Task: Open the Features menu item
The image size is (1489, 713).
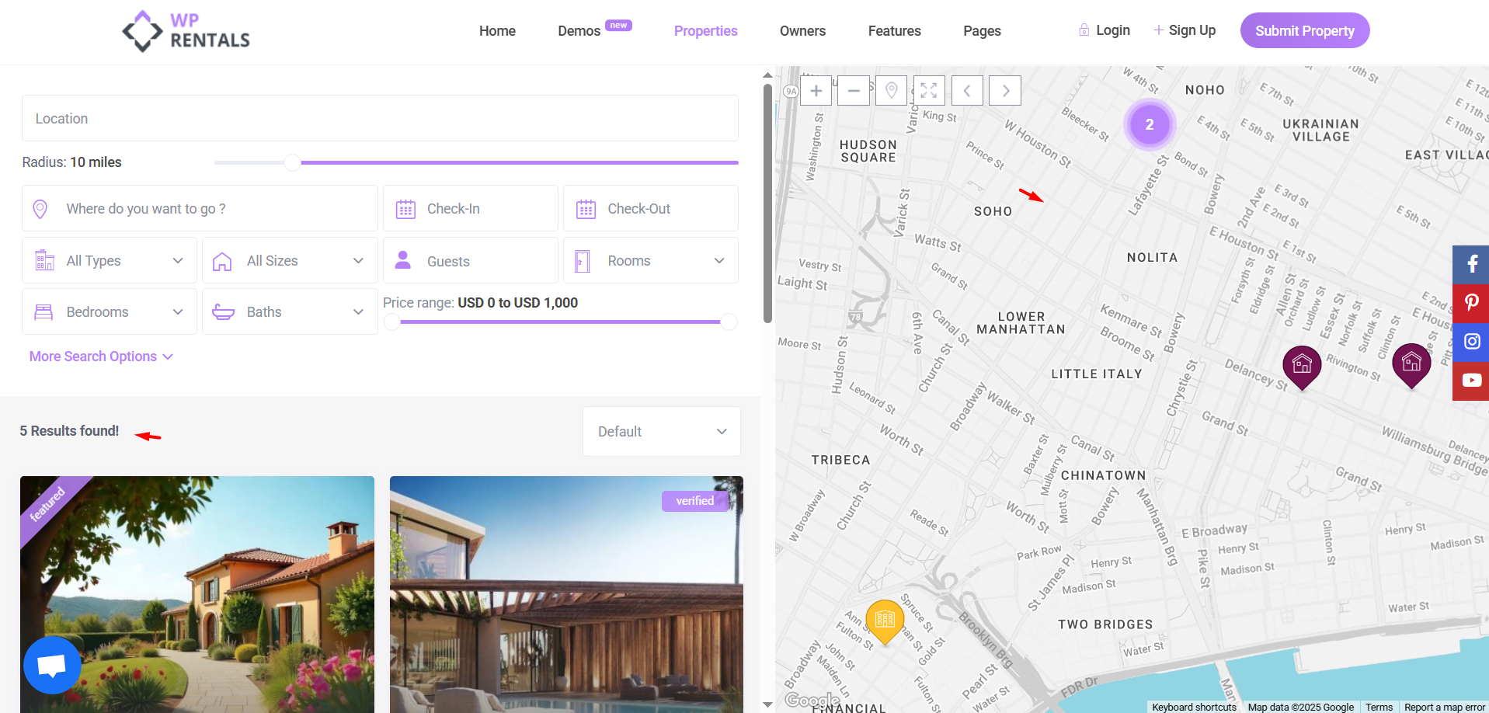Action: coord(894,31)
